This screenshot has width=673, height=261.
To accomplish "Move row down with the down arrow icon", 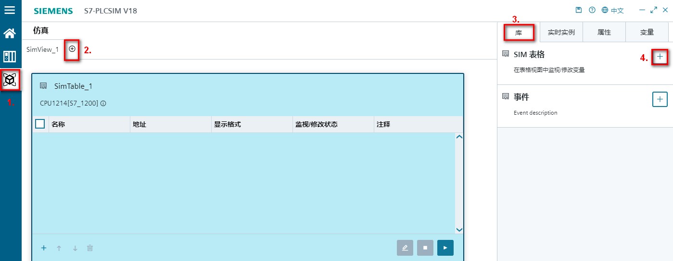I will click(75, 248).
